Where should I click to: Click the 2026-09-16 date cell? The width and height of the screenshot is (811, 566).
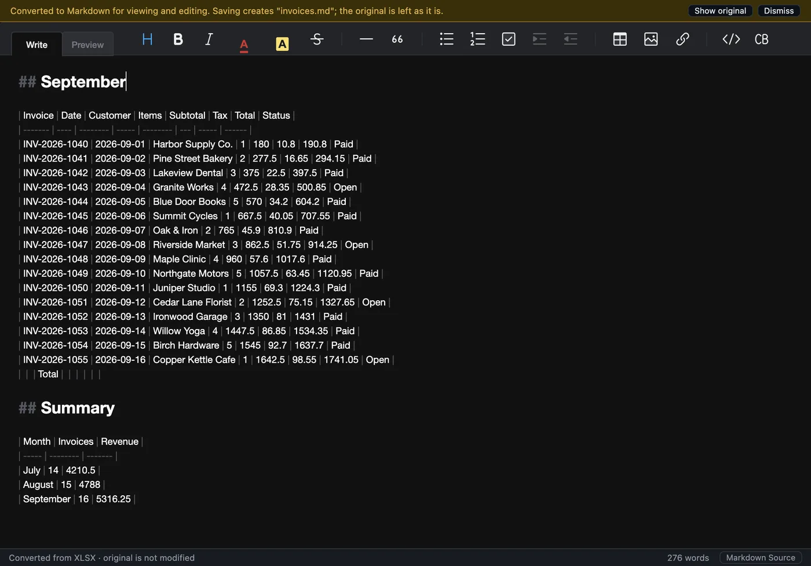pos(120,360)
